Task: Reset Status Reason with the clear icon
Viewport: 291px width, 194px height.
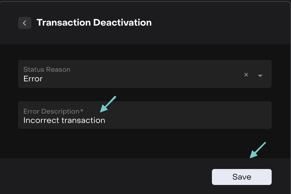Action: point(246,75)
